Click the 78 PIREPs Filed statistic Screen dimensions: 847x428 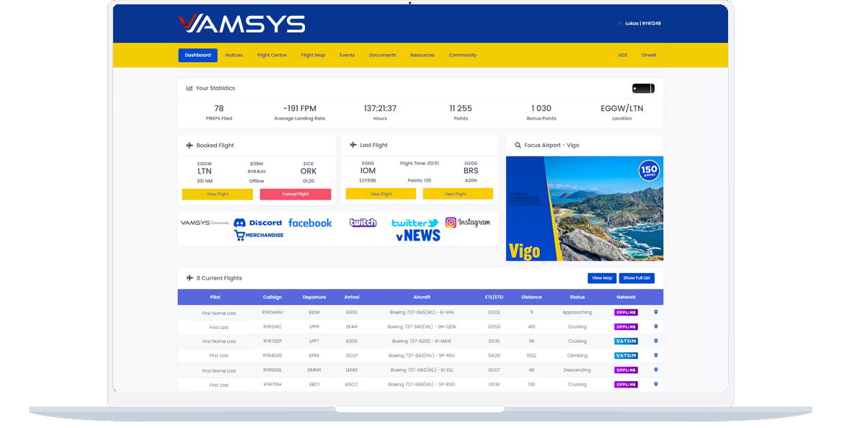click(x=218, y=112)
